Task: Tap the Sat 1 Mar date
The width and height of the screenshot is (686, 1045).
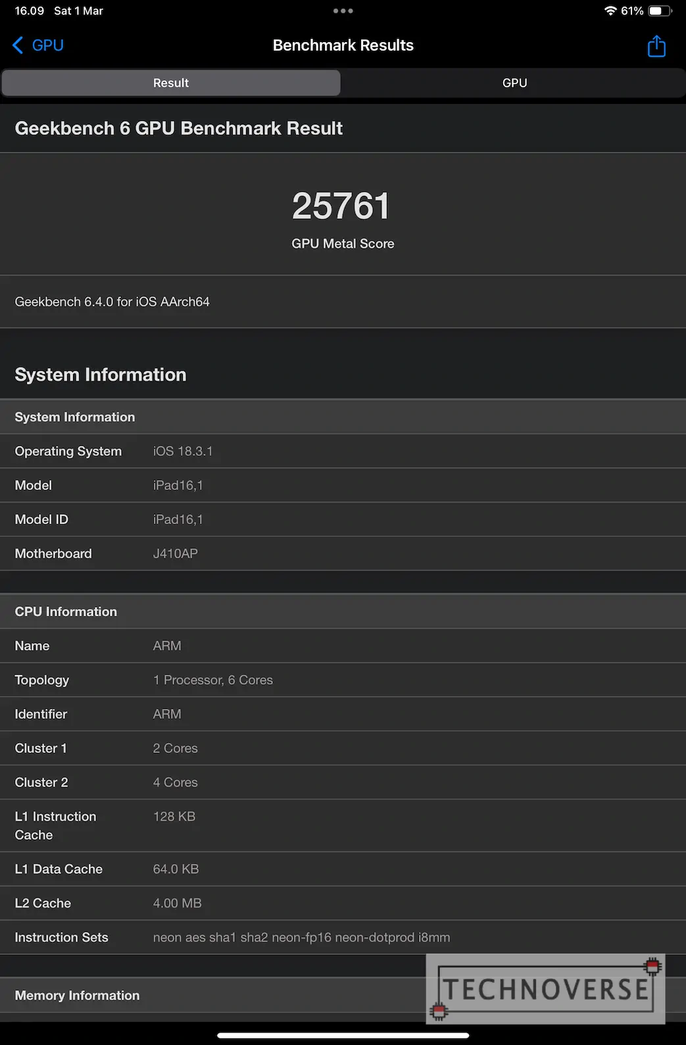Action: point(79,11)
